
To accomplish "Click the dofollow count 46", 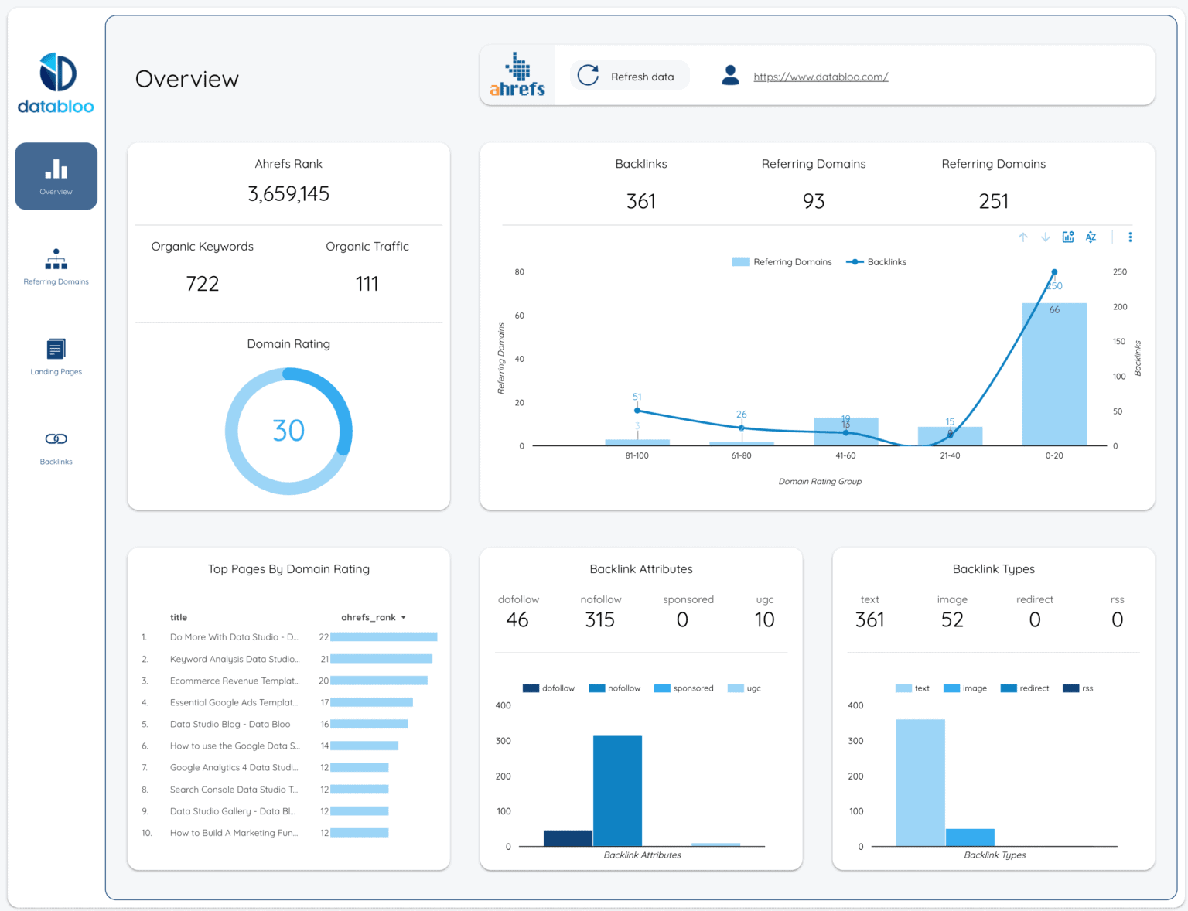I will [x=517, y=620].
